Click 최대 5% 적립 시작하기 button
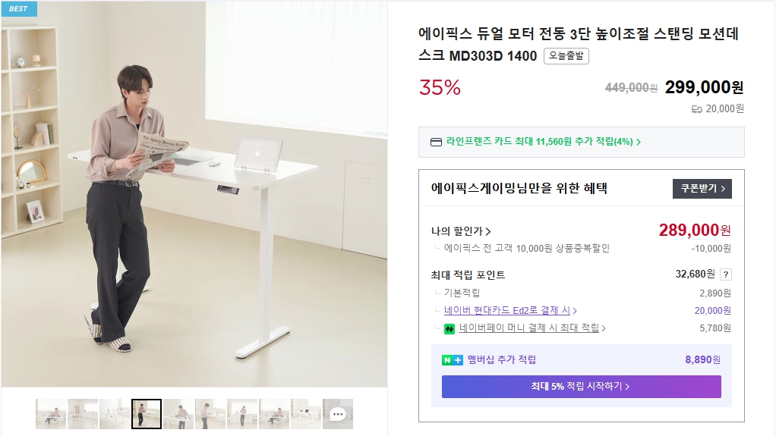This screenshot has width=776, height=436. tap(581, 387)
